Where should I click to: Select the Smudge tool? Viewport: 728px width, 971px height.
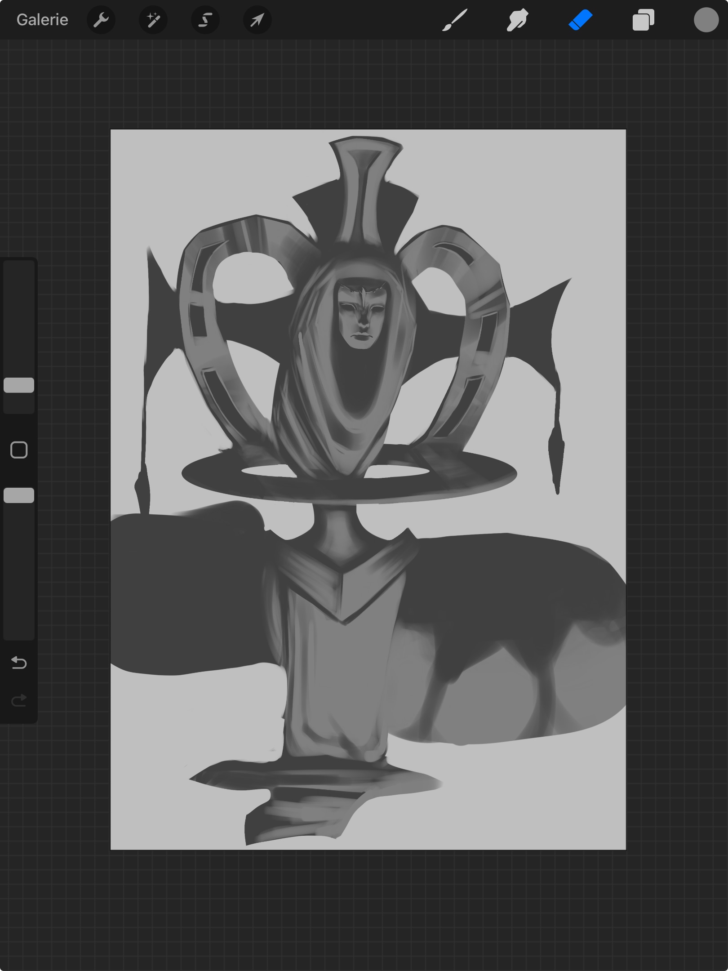pos(518,20)
